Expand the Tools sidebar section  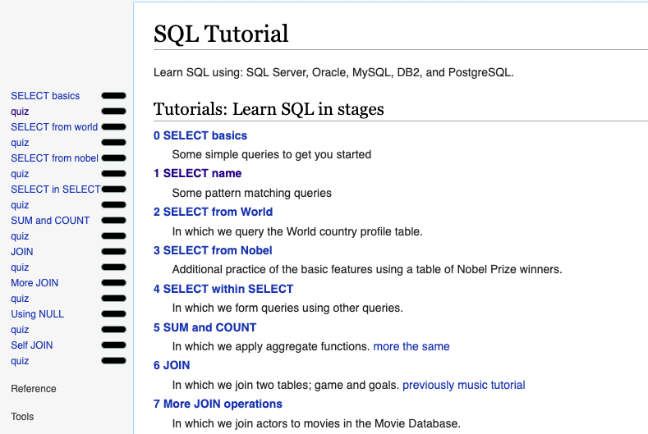tap(22, 417)
